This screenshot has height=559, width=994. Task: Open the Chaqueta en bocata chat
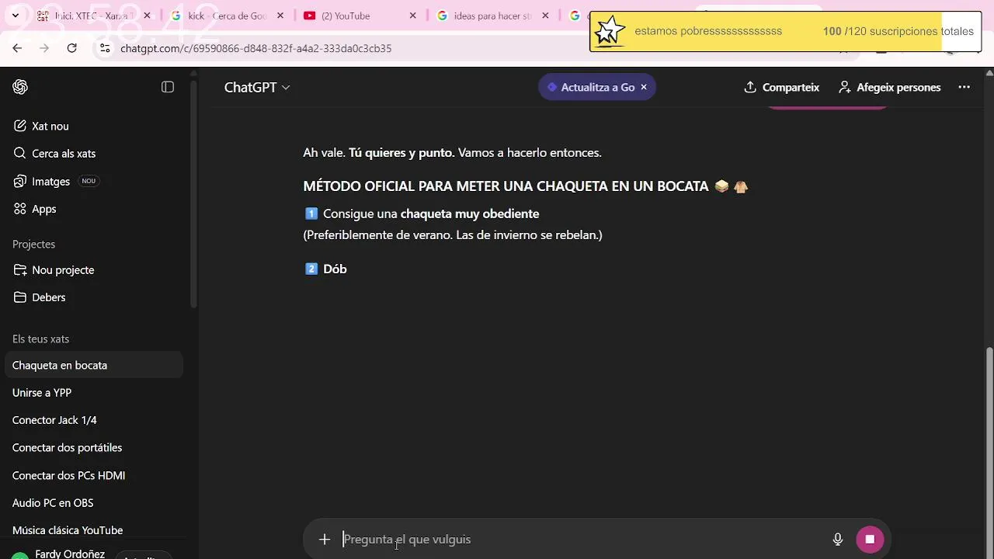click(93, 365)
